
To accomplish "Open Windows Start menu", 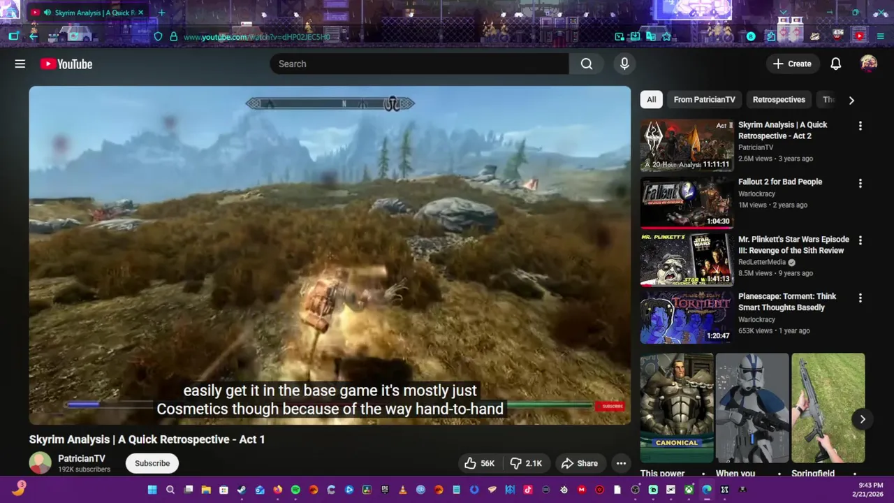I will (x=152, y=490).
